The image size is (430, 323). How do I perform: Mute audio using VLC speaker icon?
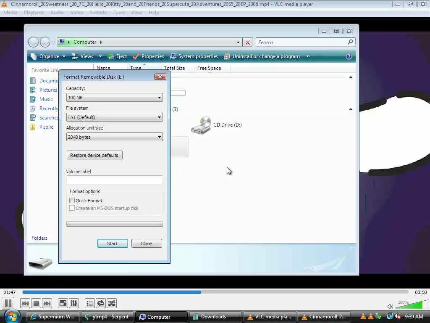(x=390, y=306)
